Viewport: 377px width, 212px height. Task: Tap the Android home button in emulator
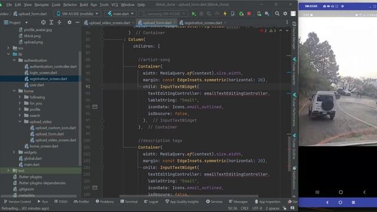340,192
